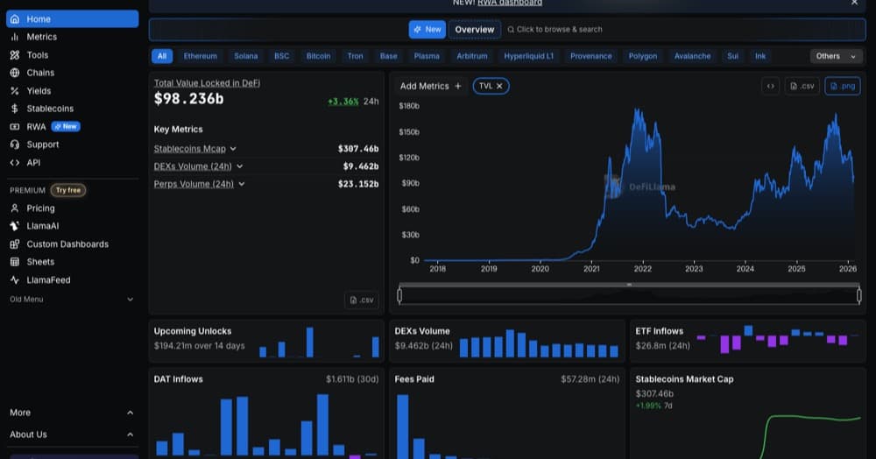876x459 pixels.
Task: Remove the TVL metric chip
Action: click(499, 86)
